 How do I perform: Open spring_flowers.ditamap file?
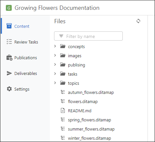[90, 120]
